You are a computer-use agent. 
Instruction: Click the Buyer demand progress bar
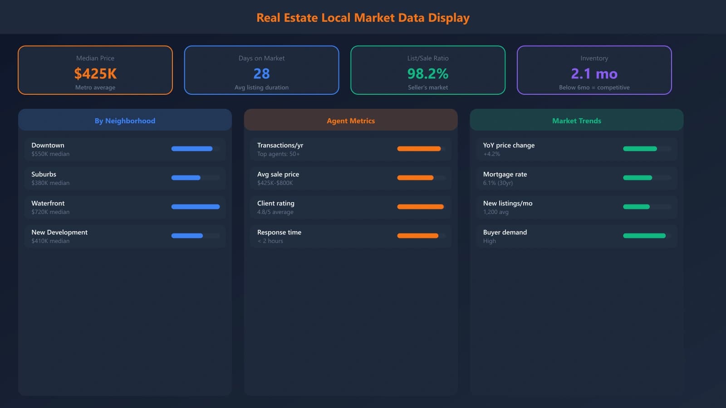645,236
